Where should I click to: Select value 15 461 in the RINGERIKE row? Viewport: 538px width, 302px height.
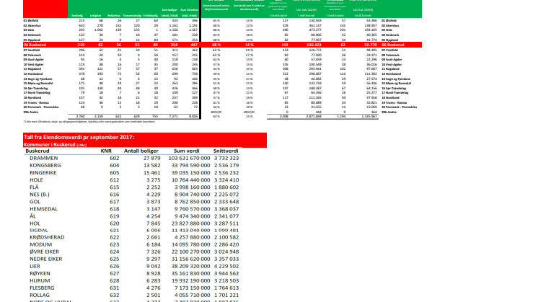(151, 173)
